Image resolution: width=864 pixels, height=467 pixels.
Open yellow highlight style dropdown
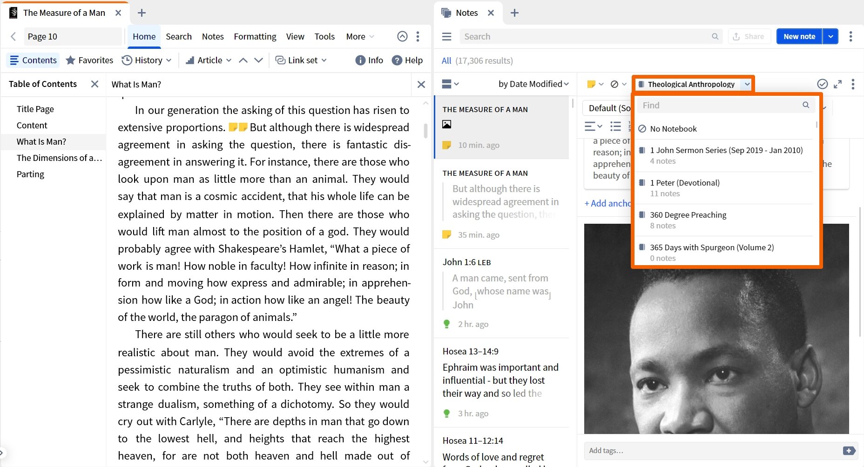595,84
